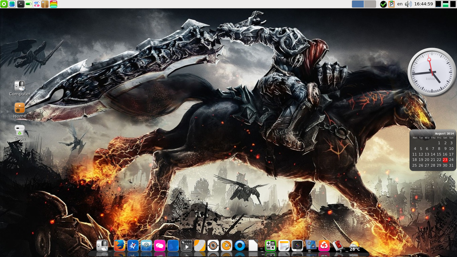Image resolution: width=457 pixels, height=257 pixels.
Task: Select the first blue workspace in pager
Action: (x=358, y=4)
